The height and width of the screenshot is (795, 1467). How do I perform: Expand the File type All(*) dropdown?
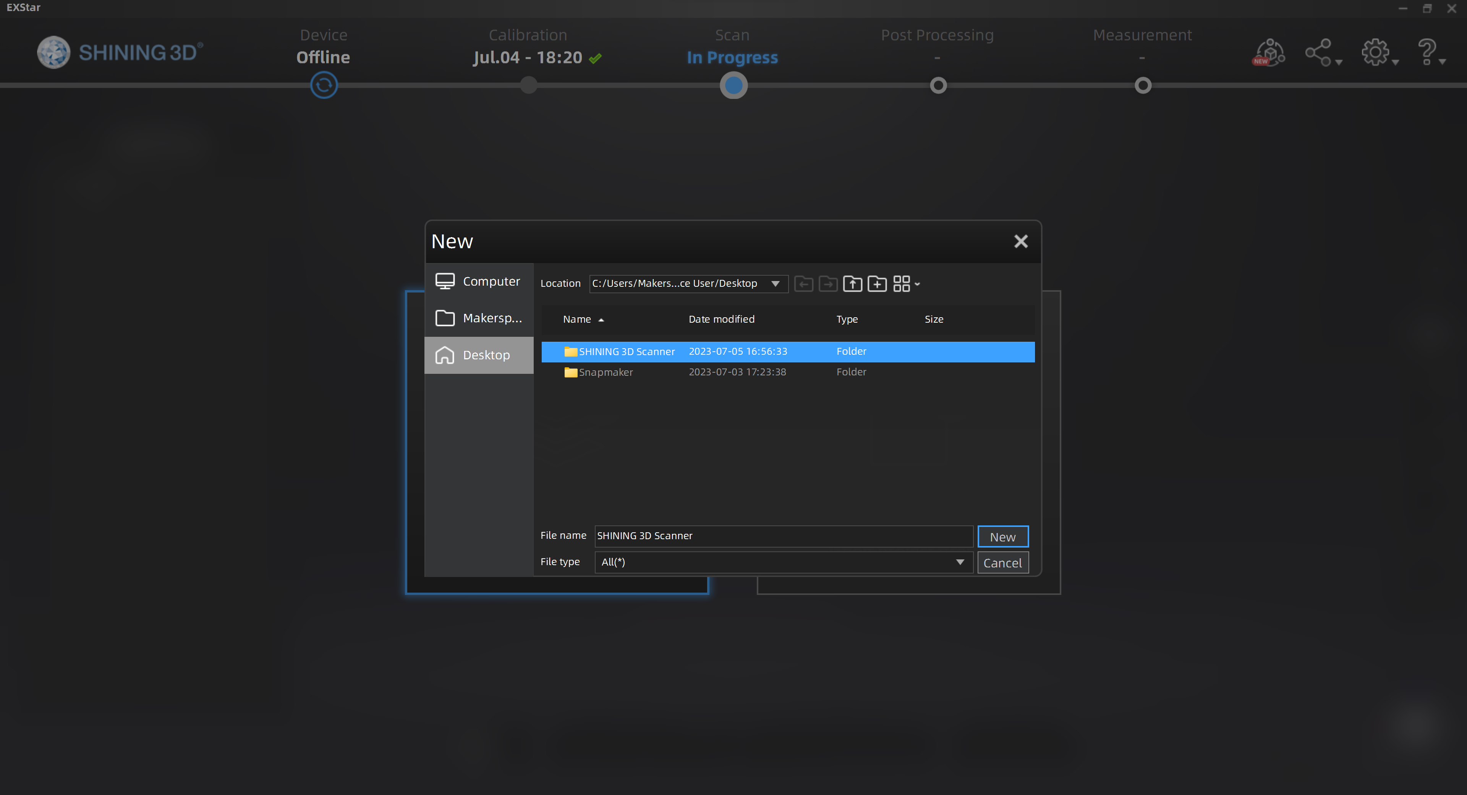click(960, 562)
